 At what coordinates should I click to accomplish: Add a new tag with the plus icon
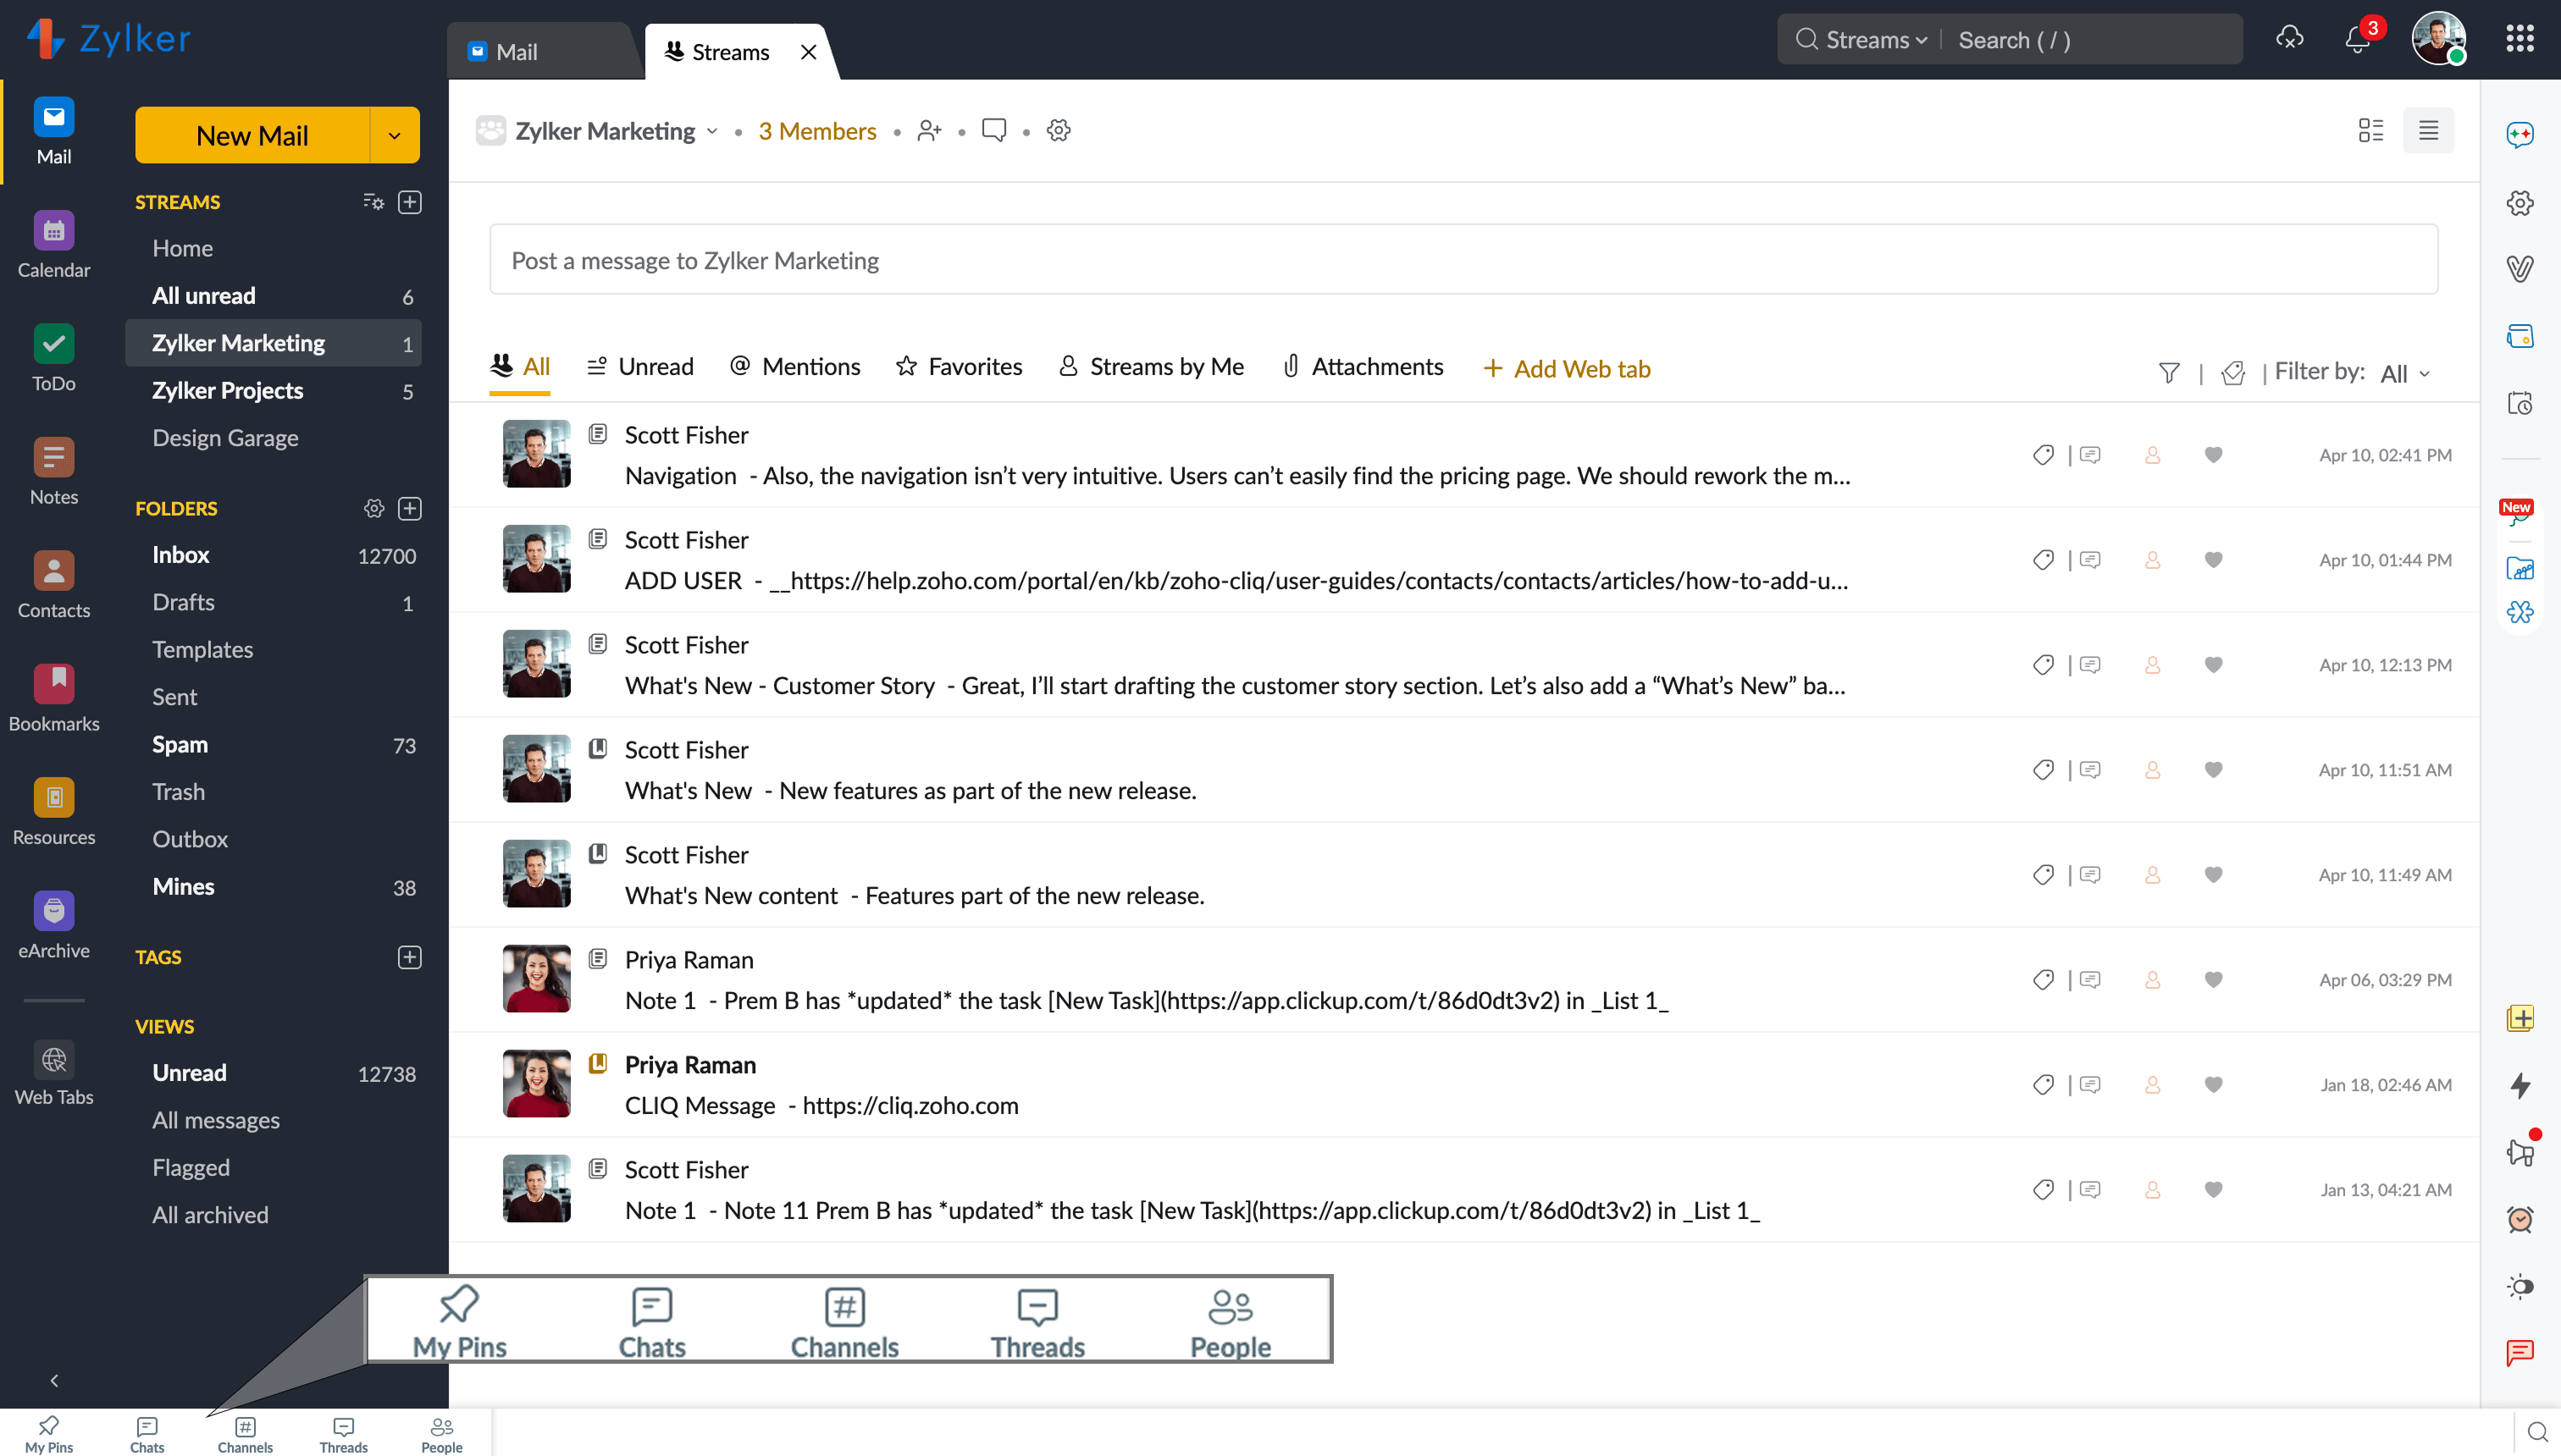coord(410,957)
